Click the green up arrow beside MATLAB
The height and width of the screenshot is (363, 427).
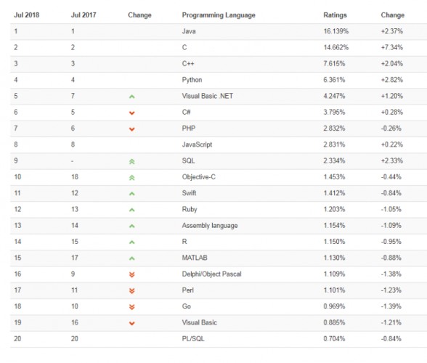tap(132, 258)
